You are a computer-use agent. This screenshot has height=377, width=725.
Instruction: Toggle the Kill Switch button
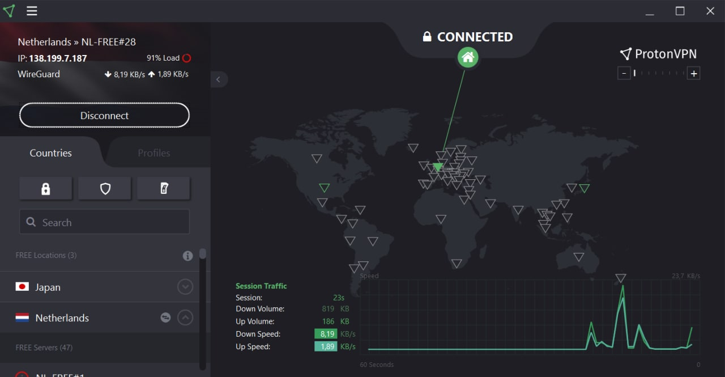pos(164,189)
